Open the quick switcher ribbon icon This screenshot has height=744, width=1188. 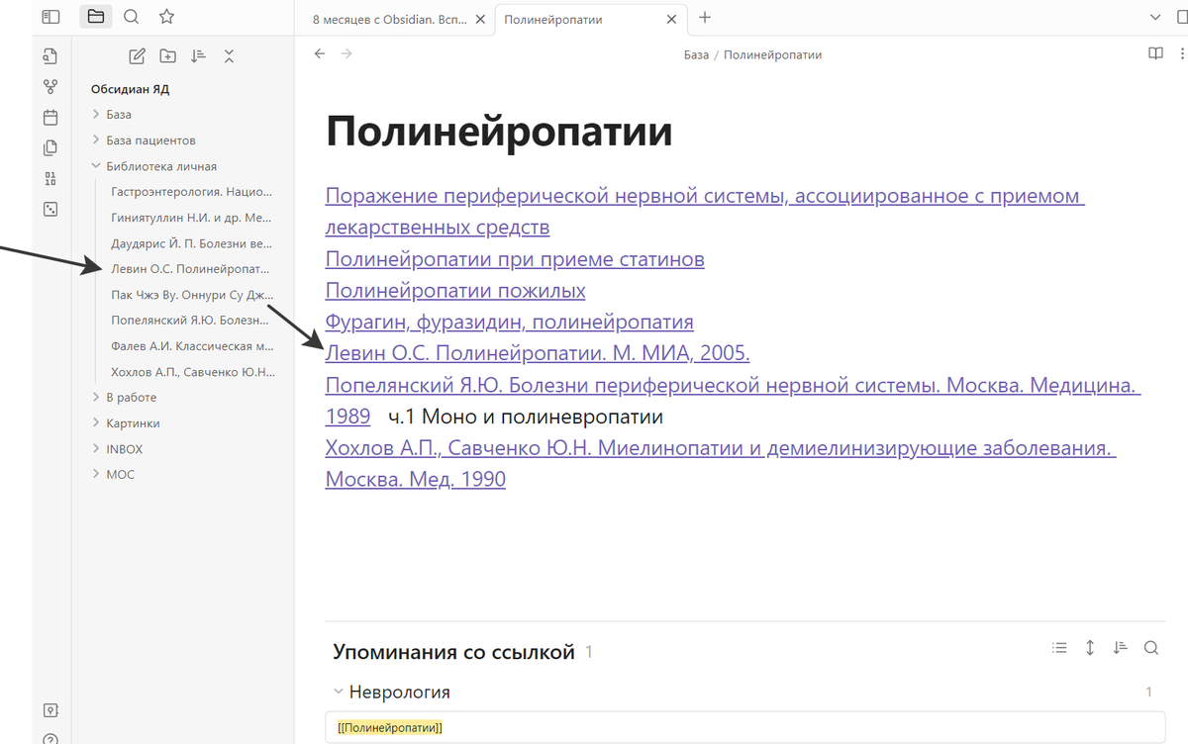pos(50,56)
